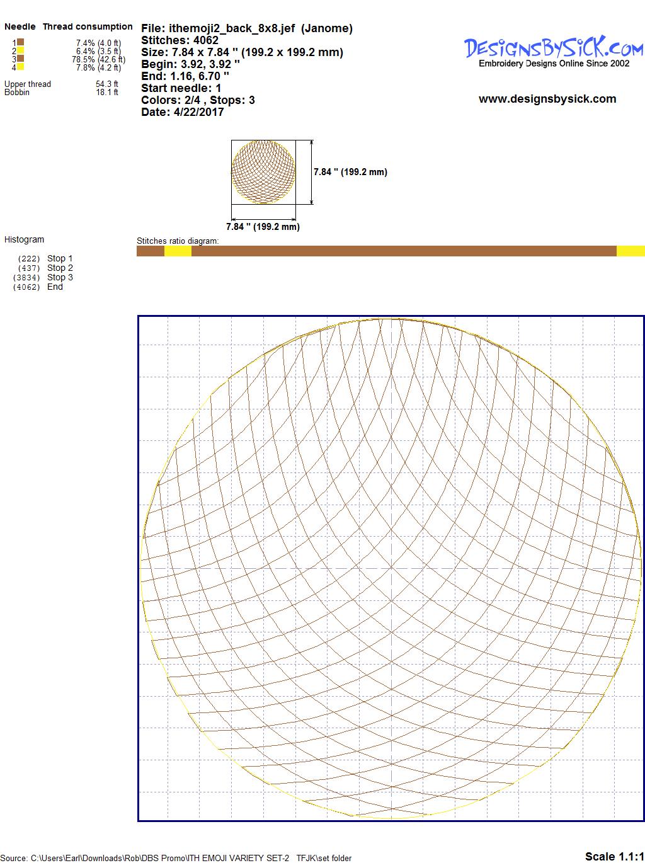Click the needle 1 brown color swatch

click(x=21, y=42)
